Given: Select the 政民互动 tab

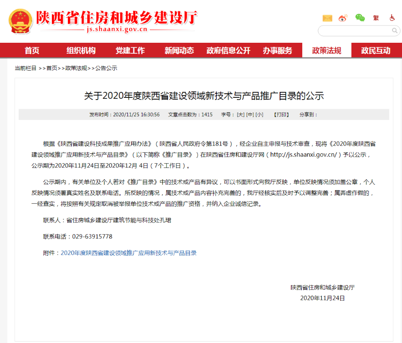Looking at the screenshot, I should pyautogui.click(x=376, y=50).
